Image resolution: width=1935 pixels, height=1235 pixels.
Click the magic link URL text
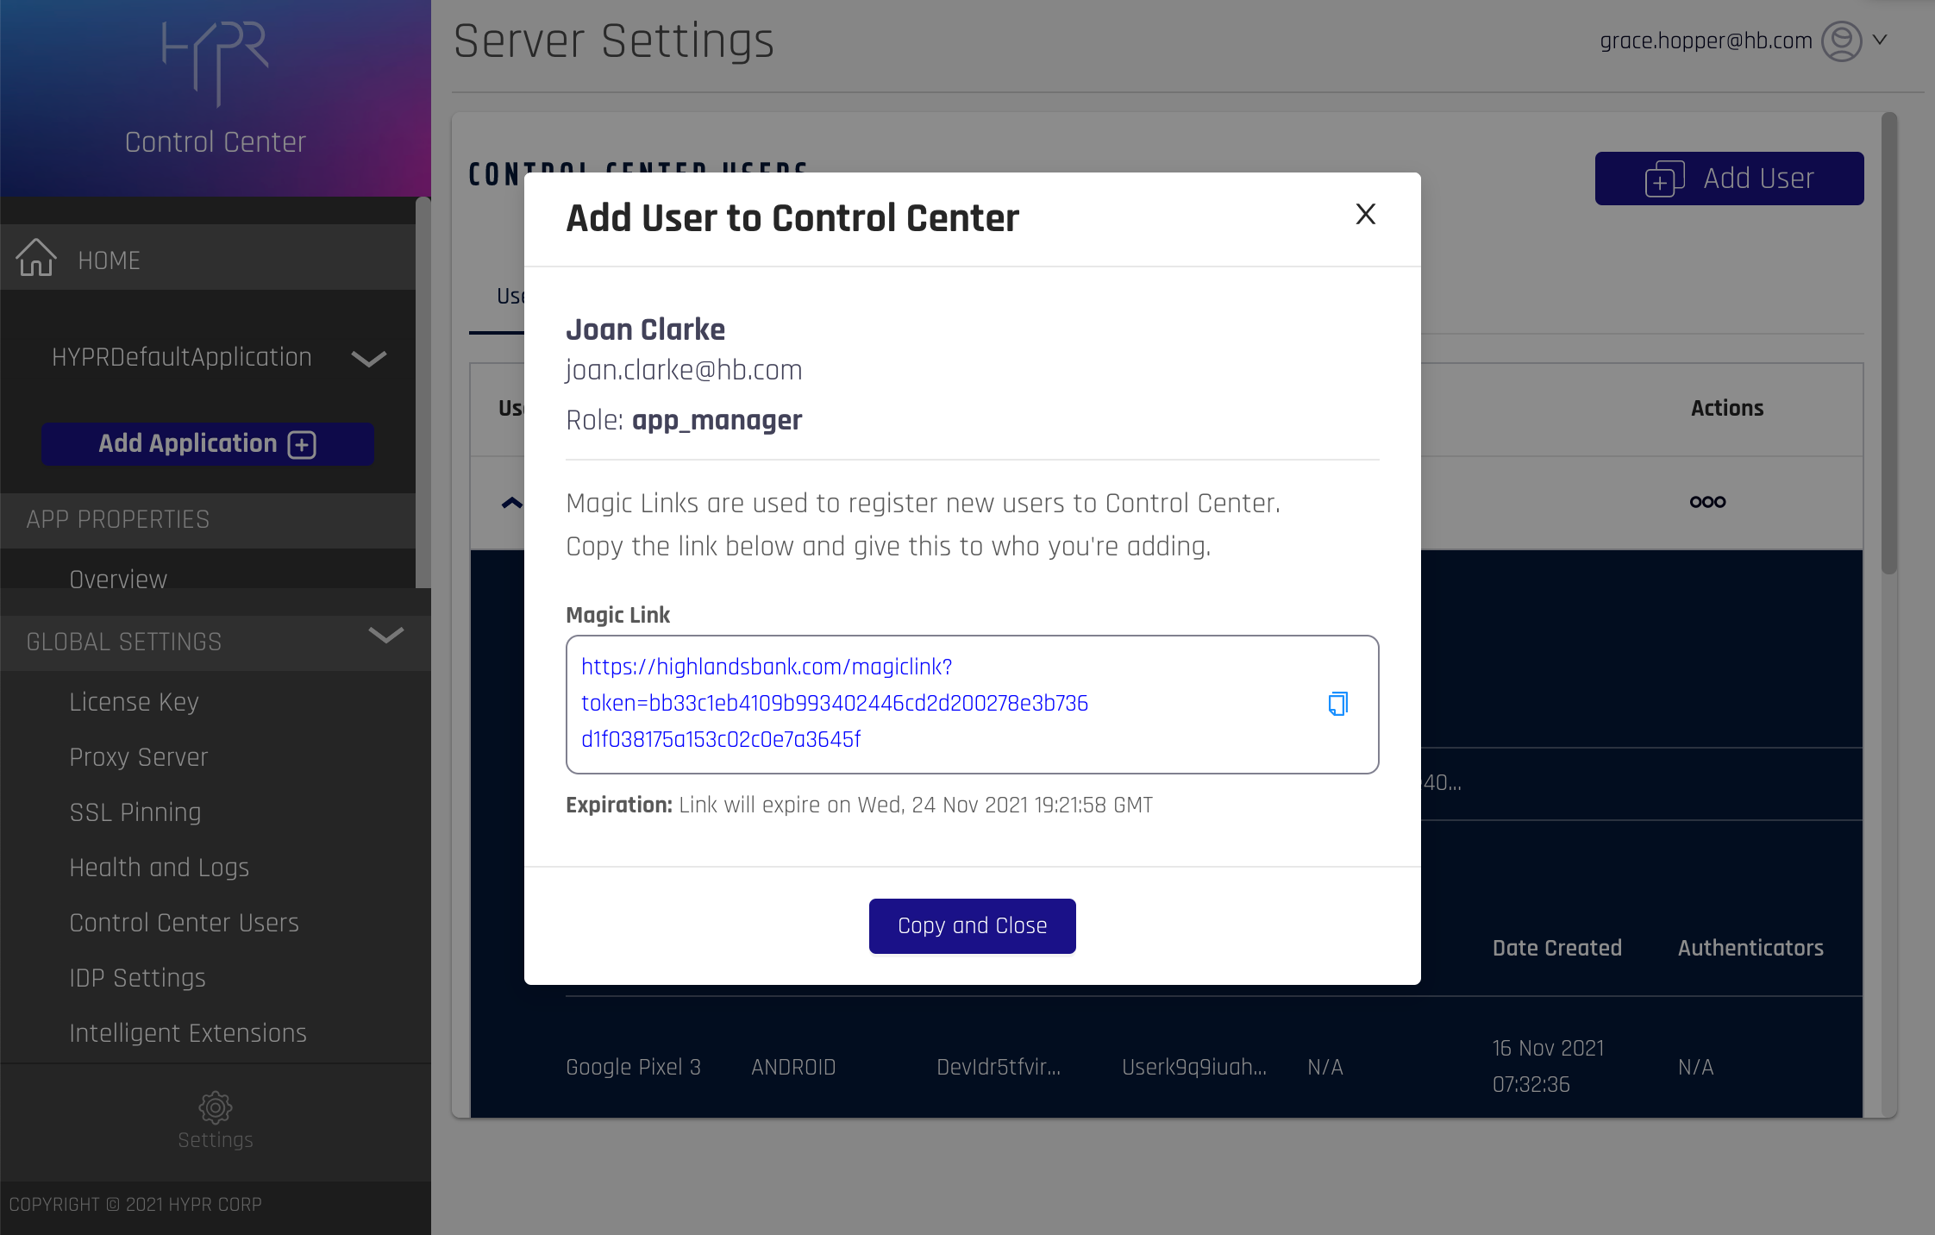coord(834,703)
